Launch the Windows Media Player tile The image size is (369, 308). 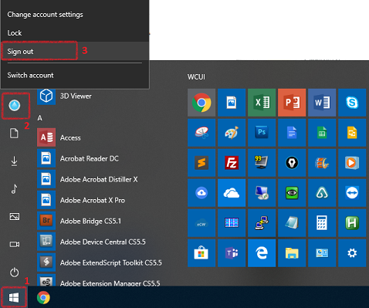pos(352,163)
